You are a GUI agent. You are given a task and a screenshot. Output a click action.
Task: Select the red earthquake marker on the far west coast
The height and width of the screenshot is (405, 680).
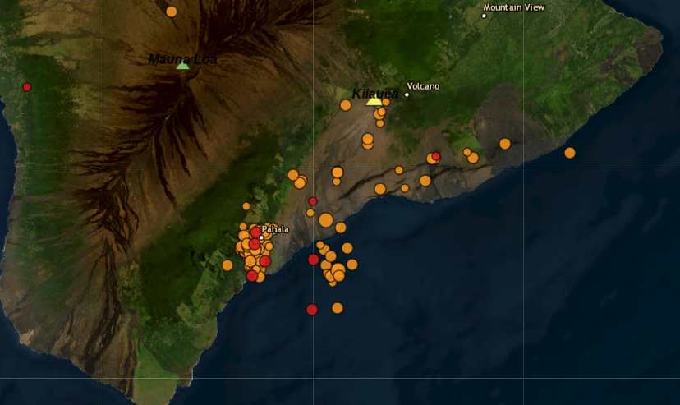coord(27,87)
